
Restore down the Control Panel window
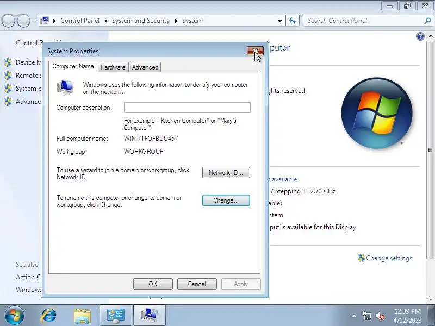click(407, 5)
